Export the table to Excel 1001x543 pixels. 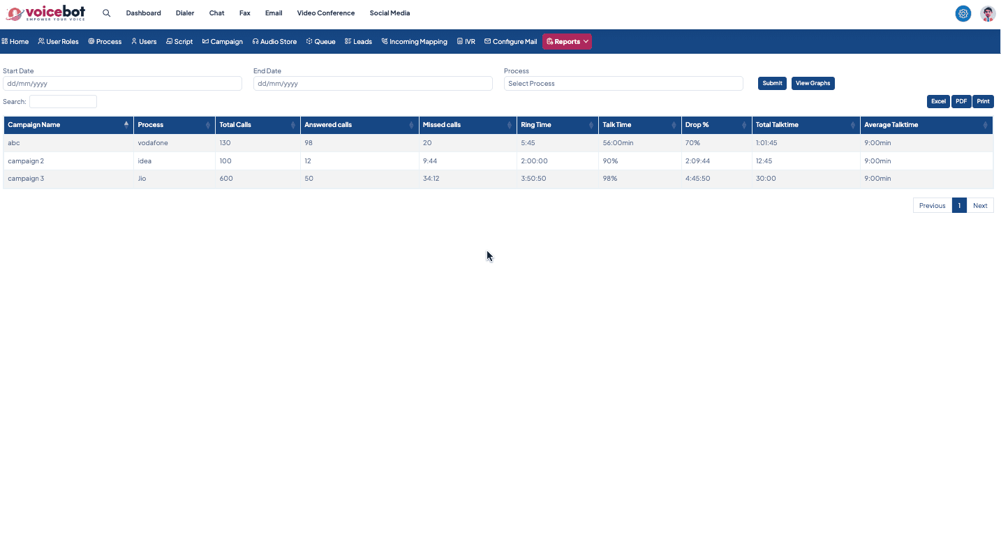[x=938, y=101]
